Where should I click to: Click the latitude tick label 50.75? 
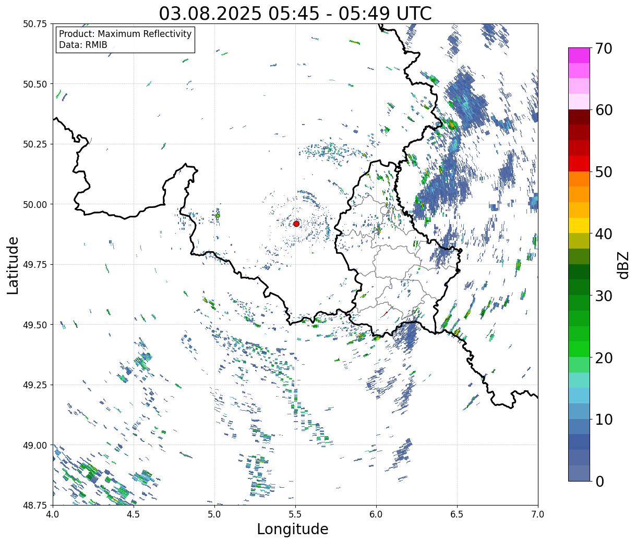[35, 24]
